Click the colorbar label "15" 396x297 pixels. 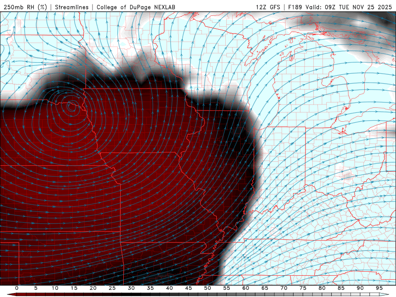(x=74, y=288)
